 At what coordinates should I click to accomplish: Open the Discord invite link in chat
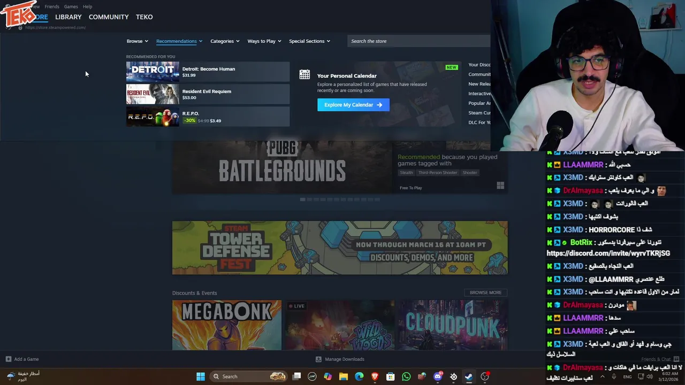tap(608, 253)
